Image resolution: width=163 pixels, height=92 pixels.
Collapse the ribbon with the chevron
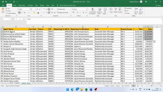(x=161, y=16)
